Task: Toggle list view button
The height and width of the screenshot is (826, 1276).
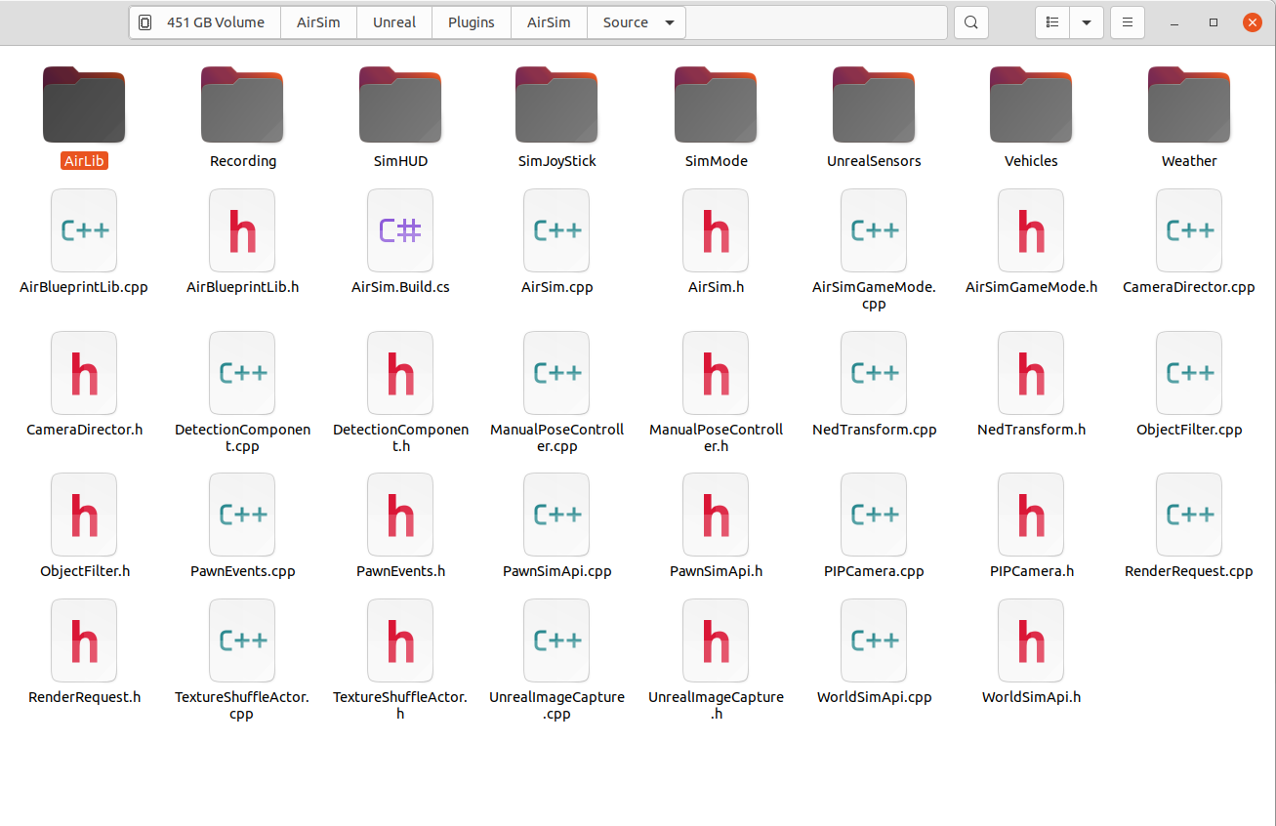Action: tap(1052, 22)
